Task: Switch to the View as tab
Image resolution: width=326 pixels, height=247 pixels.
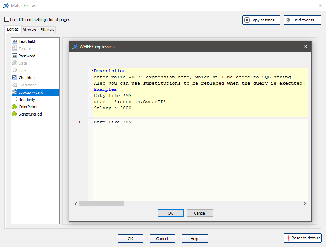Action: (x=29, y=30)
